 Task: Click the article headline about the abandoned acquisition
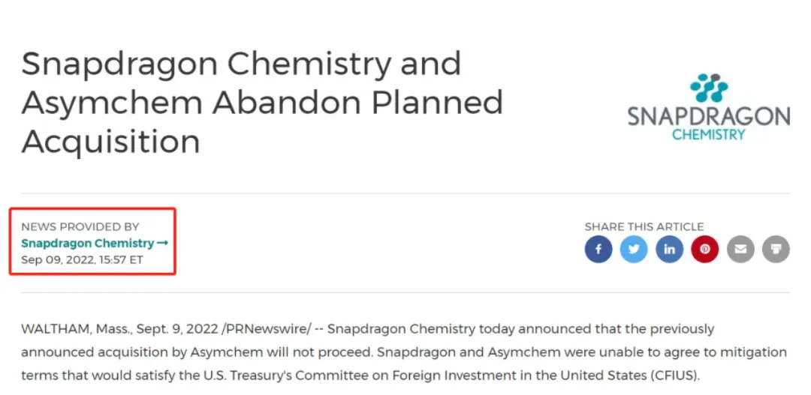pyautogui.click(x=261, y=103)
